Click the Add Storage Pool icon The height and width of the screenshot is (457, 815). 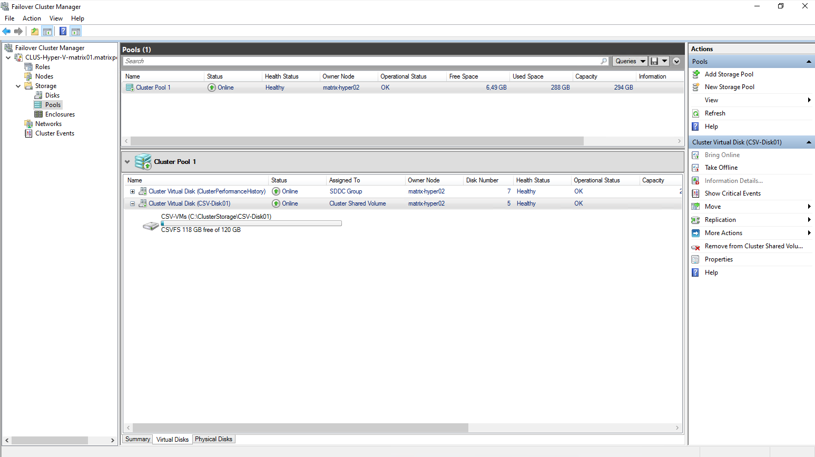click(696, 74)
